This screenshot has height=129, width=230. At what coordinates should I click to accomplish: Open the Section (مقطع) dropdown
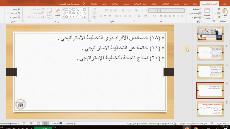click(x=197, y=18)
